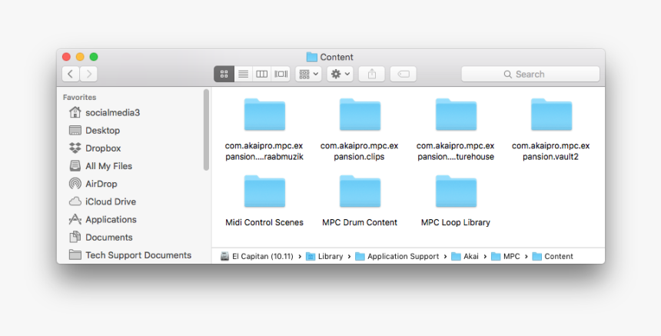Go forward with the right arrow button
This screenshot has height=336, width=661.
(x=88, y=75)
